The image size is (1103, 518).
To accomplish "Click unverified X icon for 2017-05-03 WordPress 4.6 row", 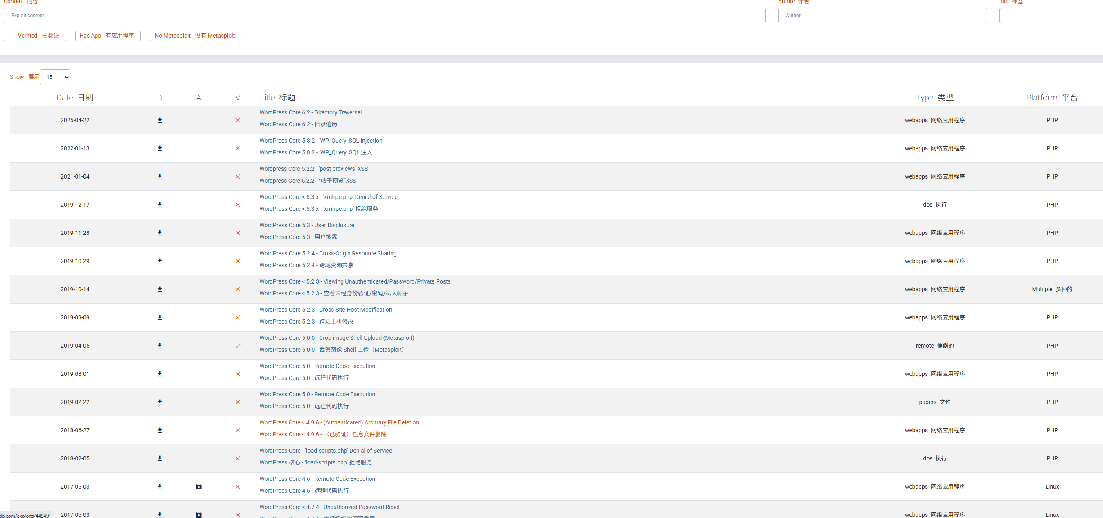I will (x=238, y=487).
